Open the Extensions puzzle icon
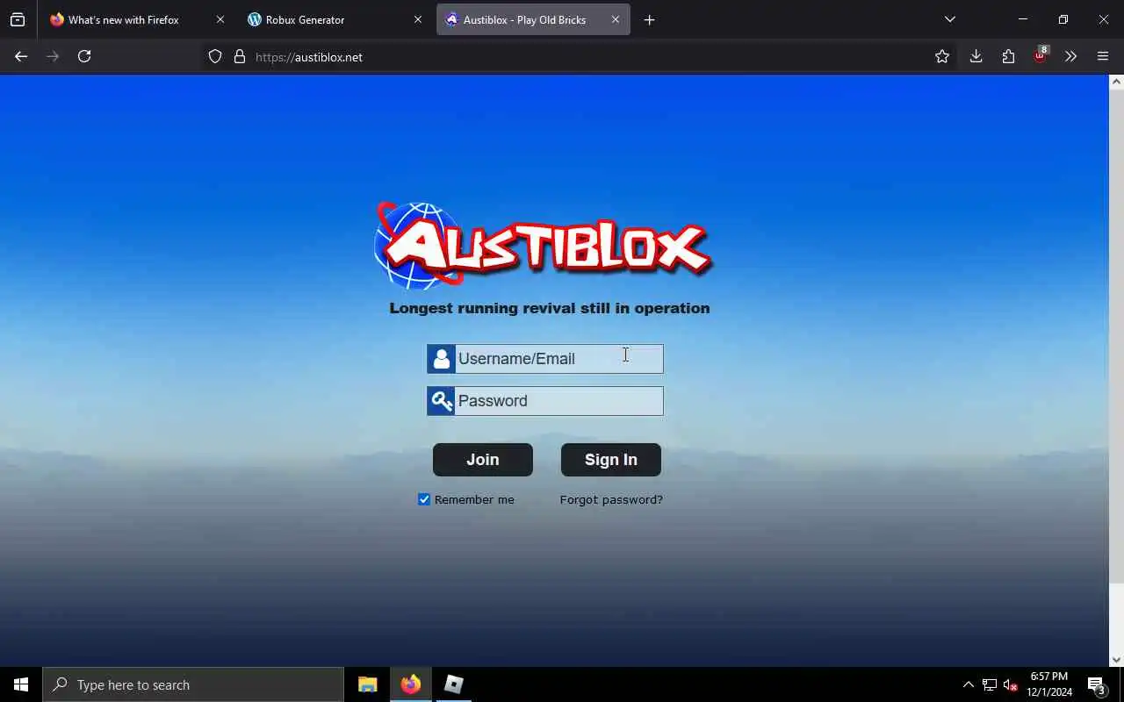This screenshot has width=1124, height=702. click(x=1008, y=56)
